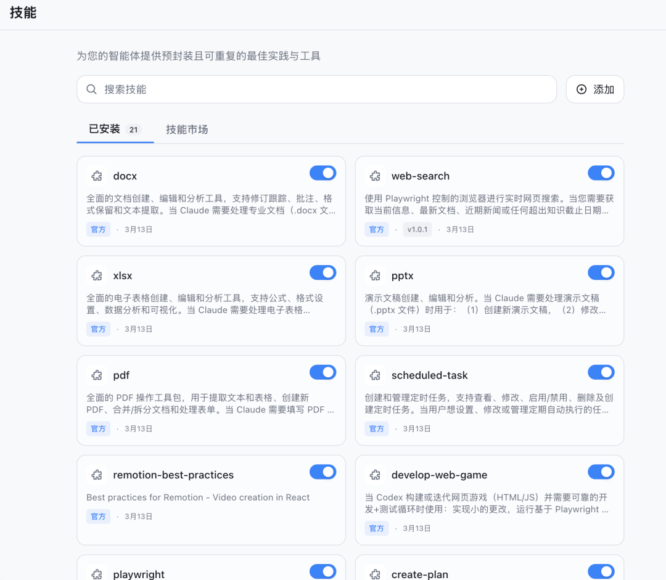The height and width of the screenshot is (580, 666).
Task: Click the docx skill puzzle icon
Action: click(x=97, y=176)
